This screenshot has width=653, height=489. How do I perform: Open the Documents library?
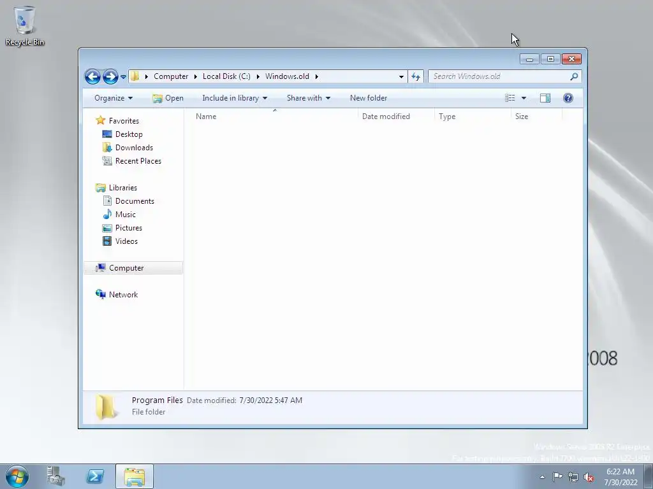coord(135,201)
